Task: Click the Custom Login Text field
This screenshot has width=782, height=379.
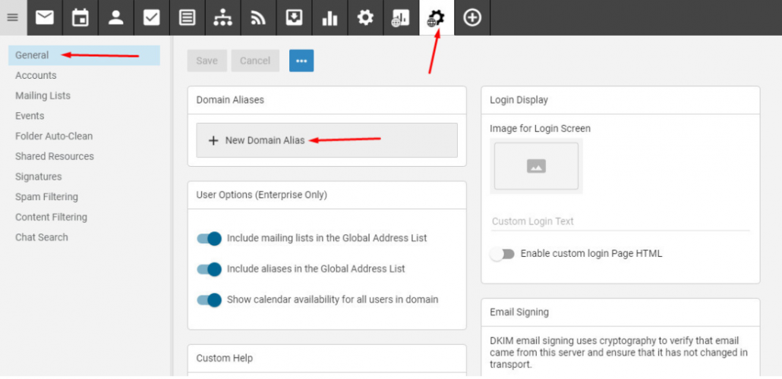Action: coord(620,221)
